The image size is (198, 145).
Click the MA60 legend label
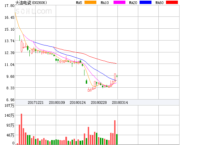pos(159,3)
